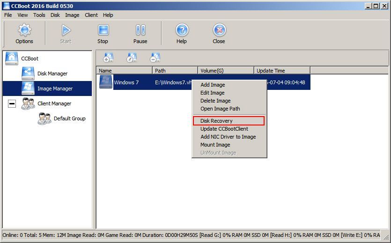
Task: Click the greyed-out Start play icon
Action: point(66,30)
